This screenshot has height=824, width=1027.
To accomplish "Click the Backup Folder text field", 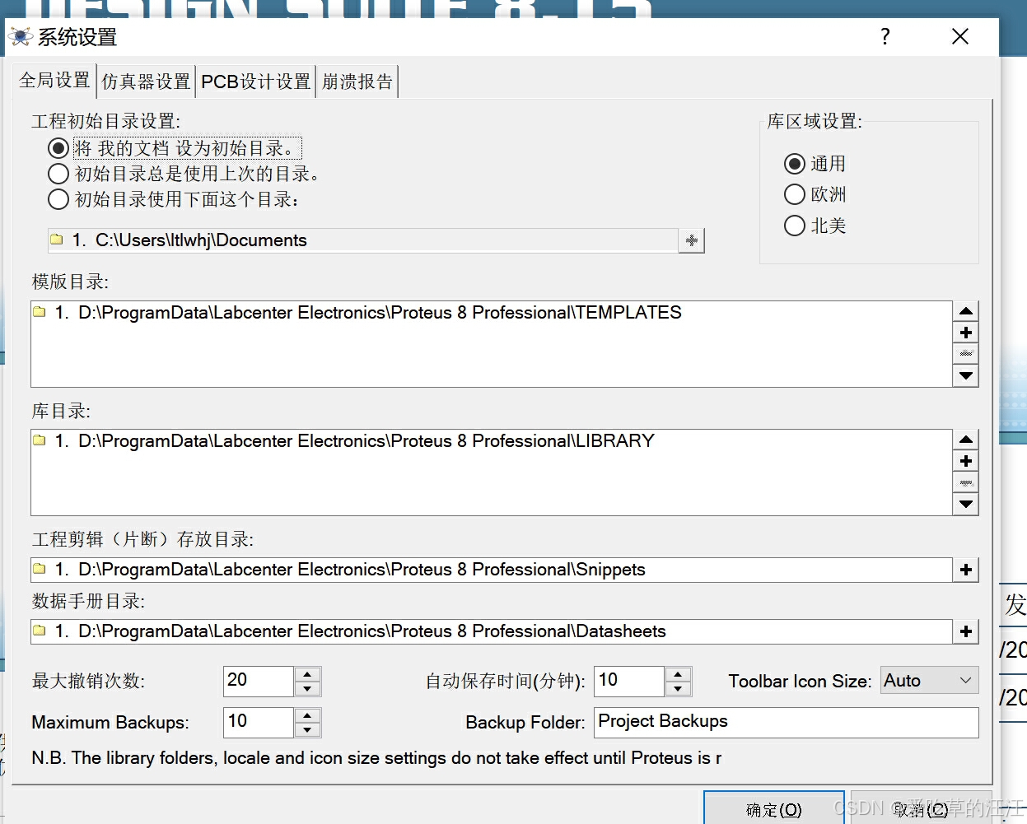I will pos(786,722).
